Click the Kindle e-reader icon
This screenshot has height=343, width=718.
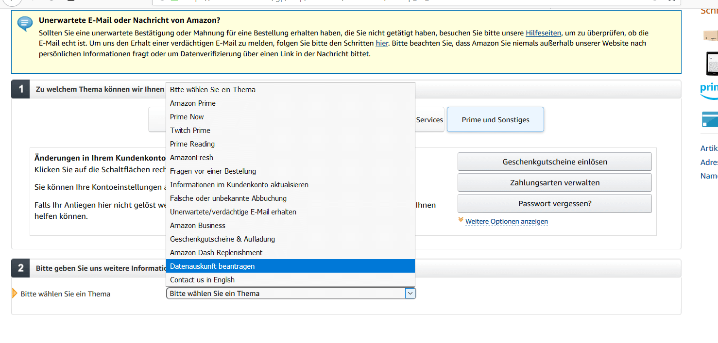click(x=712, y=63)
